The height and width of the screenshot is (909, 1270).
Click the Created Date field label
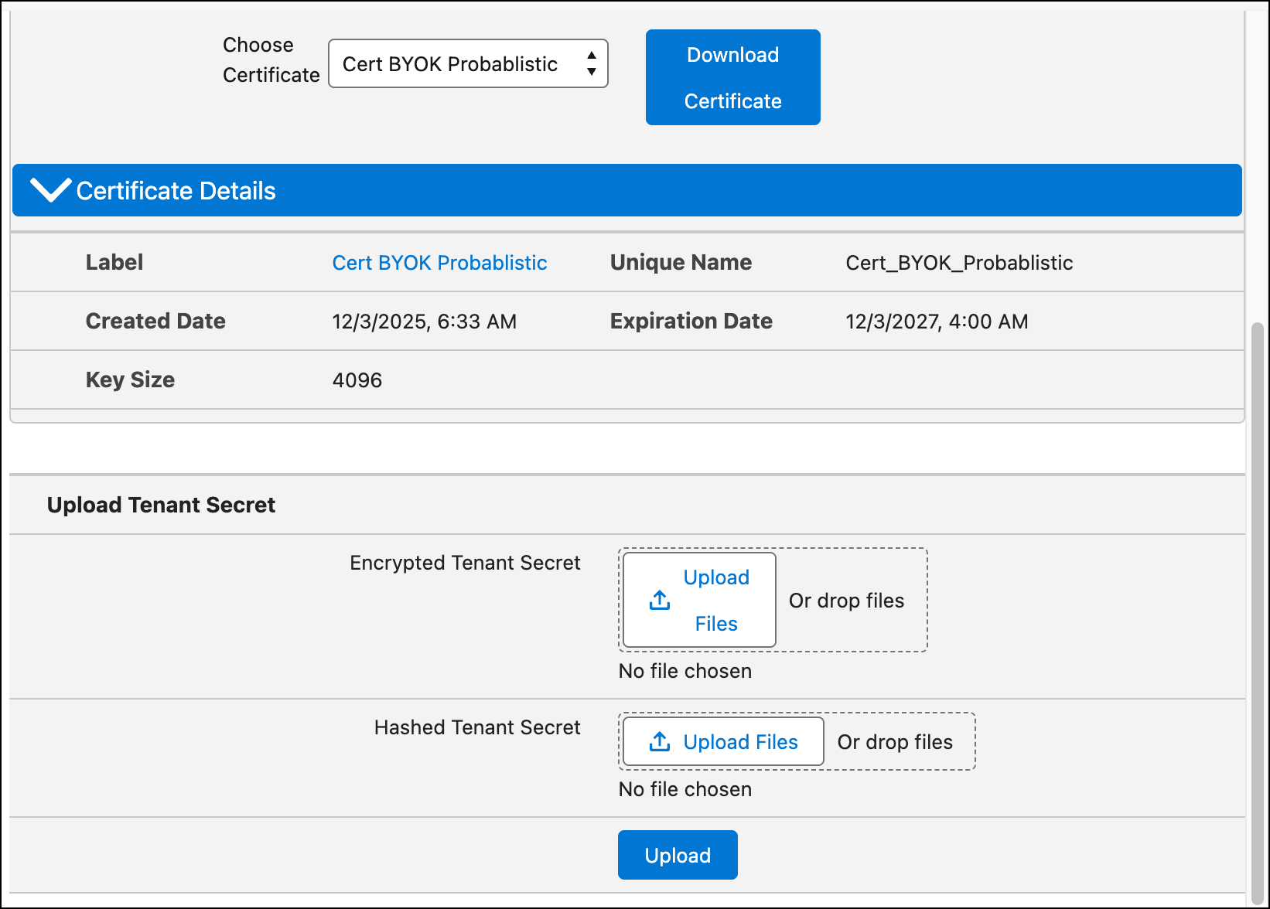tap(155, 321)
